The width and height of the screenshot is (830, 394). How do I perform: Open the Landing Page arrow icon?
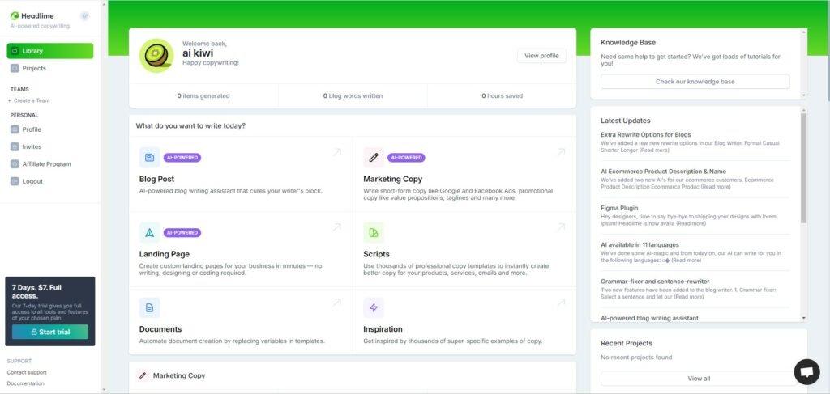[x=336, y=227]
